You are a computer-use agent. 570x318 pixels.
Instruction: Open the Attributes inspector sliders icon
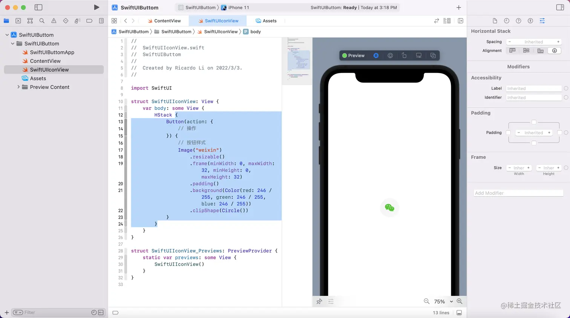[542, 21]
